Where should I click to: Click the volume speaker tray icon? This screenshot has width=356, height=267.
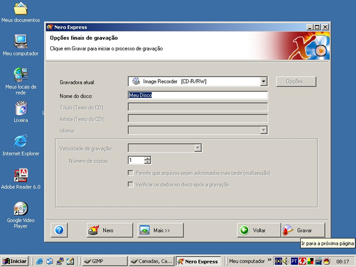pyautogui.click(x=287, y=261)
